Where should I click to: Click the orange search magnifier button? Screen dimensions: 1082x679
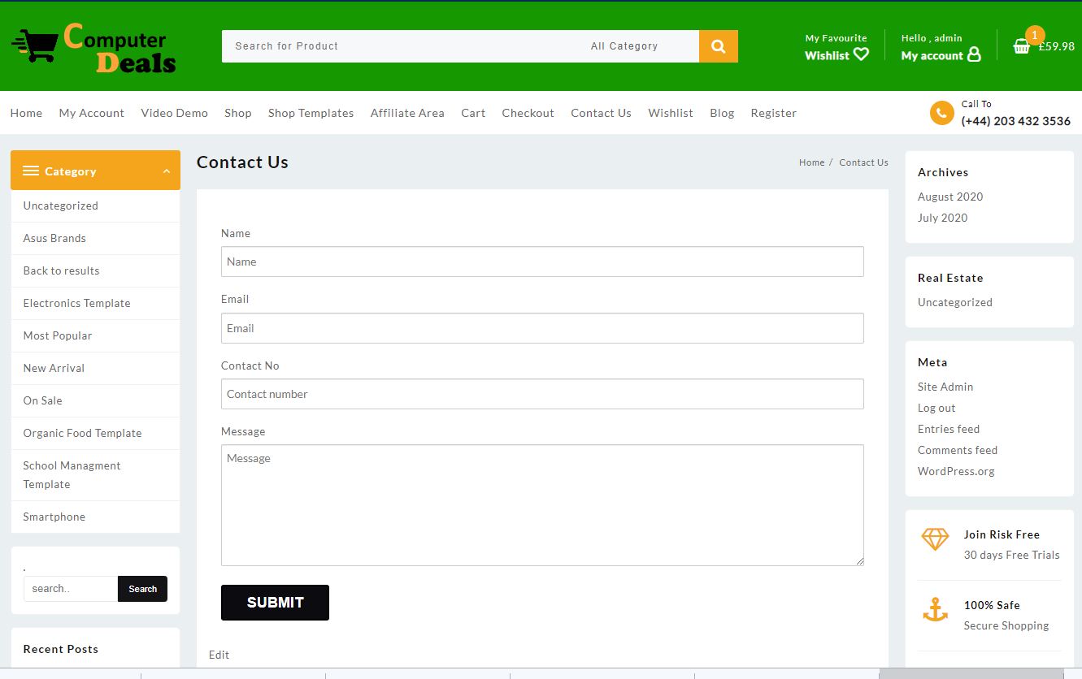[718, 46]
